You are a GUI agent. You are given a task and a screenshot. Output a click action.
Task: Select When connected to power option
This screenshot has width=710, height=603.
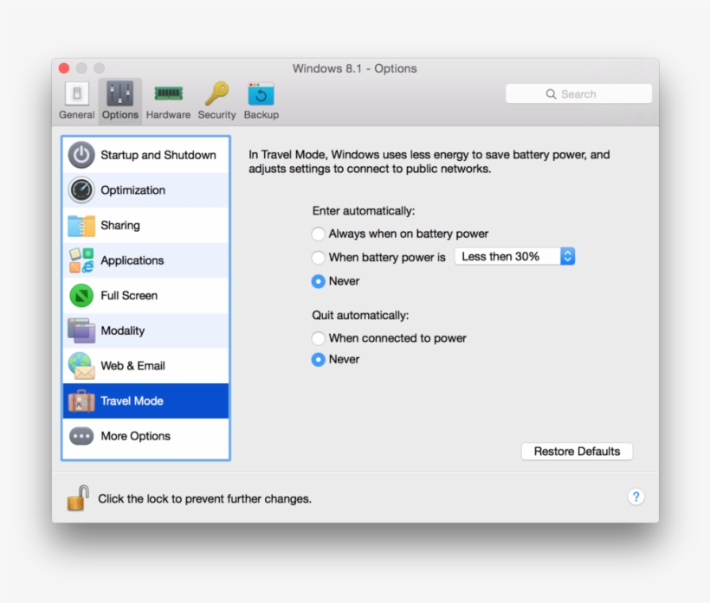click(319, 338)
